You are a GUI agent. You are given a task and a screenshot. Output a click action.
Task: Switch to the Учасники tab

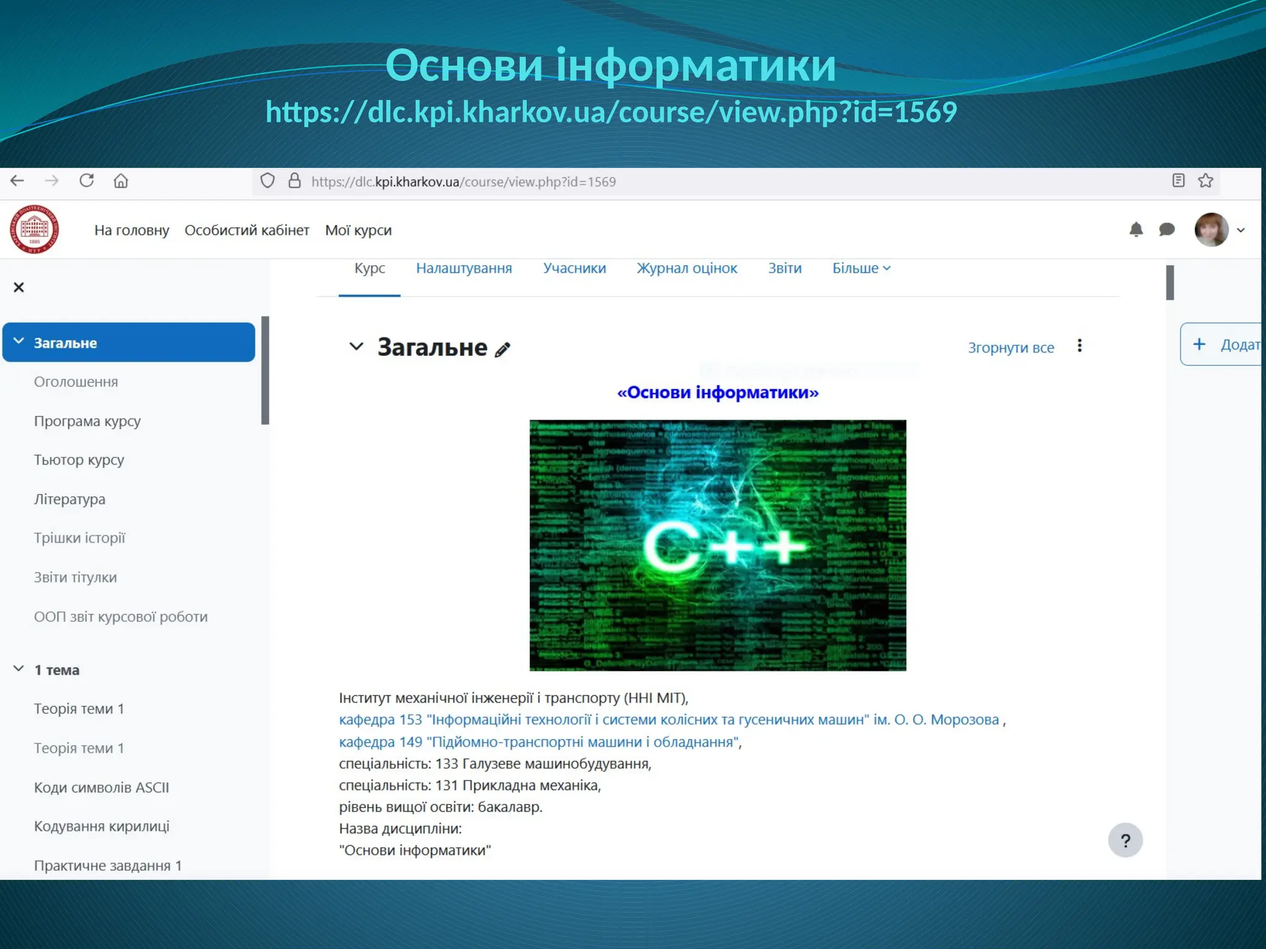point(574,268)
